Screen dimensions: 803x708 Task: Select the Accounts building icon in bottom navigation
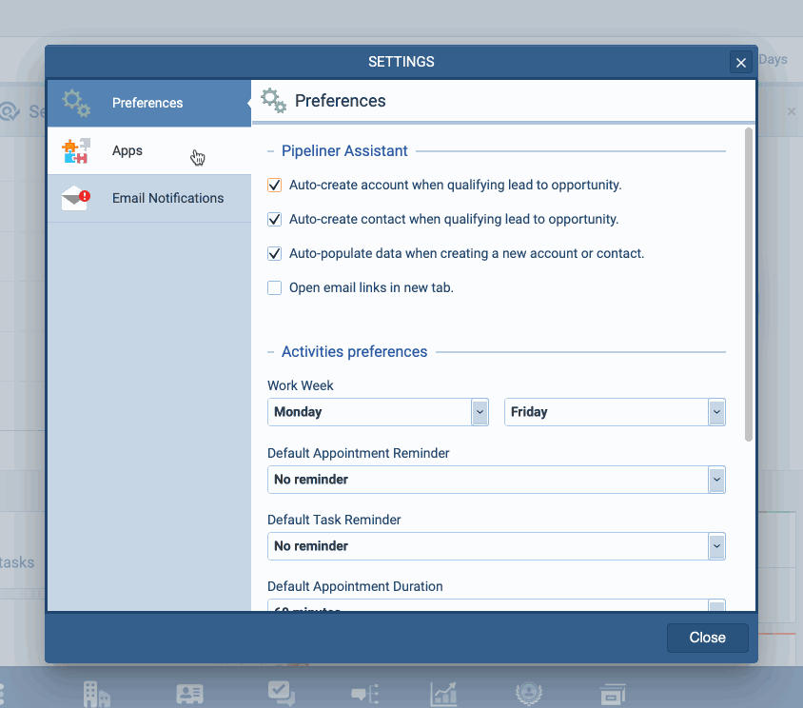coord(98,694)
